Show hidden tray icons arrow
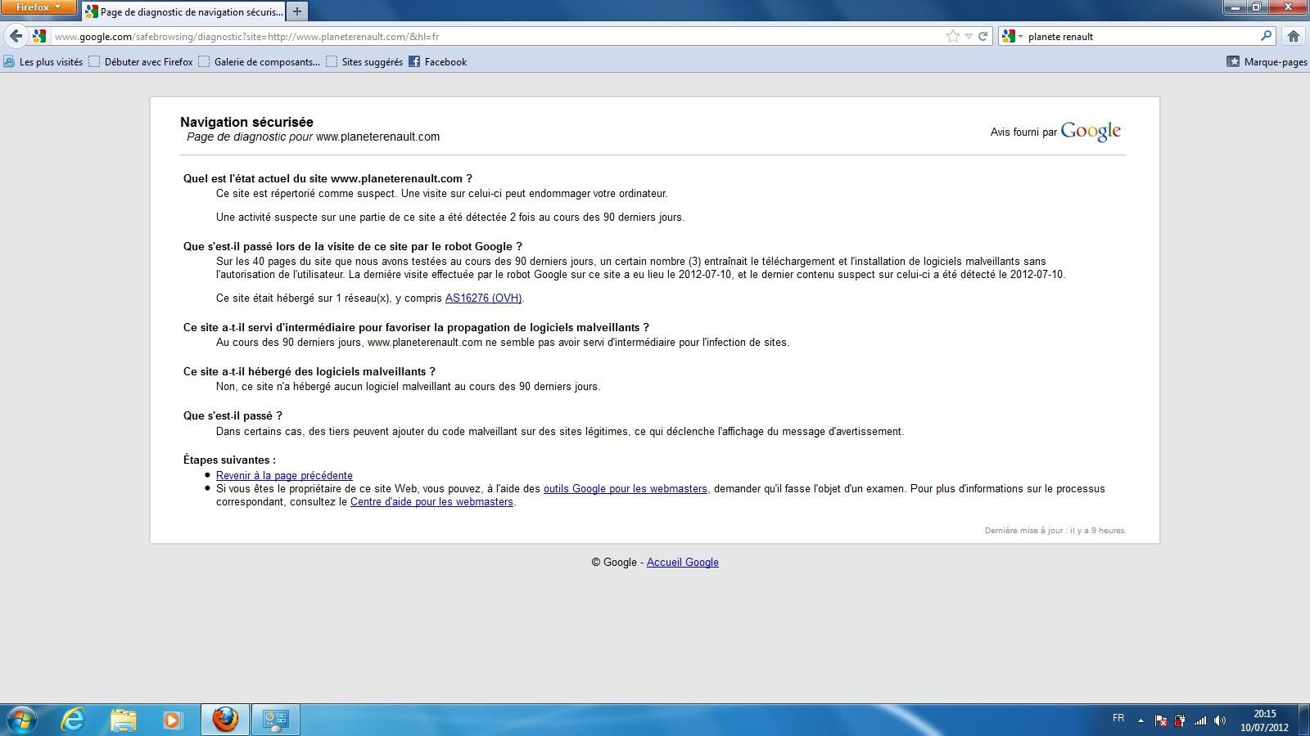The width and height of the screenshot is (1310, 736). (x=1141, y=720)
